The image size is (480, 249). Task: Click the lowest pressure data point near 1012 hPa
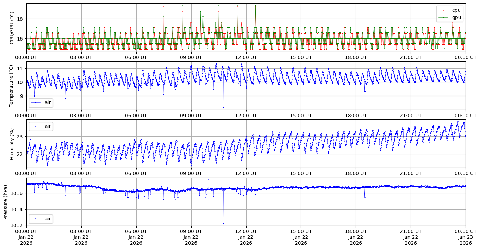(223, 224)
